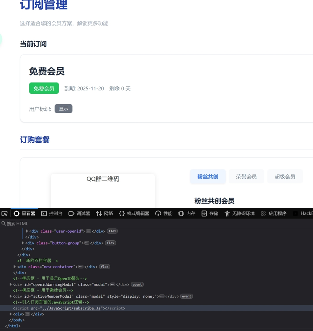Expand the openidWarningModal div node
Viewport: 313px width, 331px height.
[11, 284]
